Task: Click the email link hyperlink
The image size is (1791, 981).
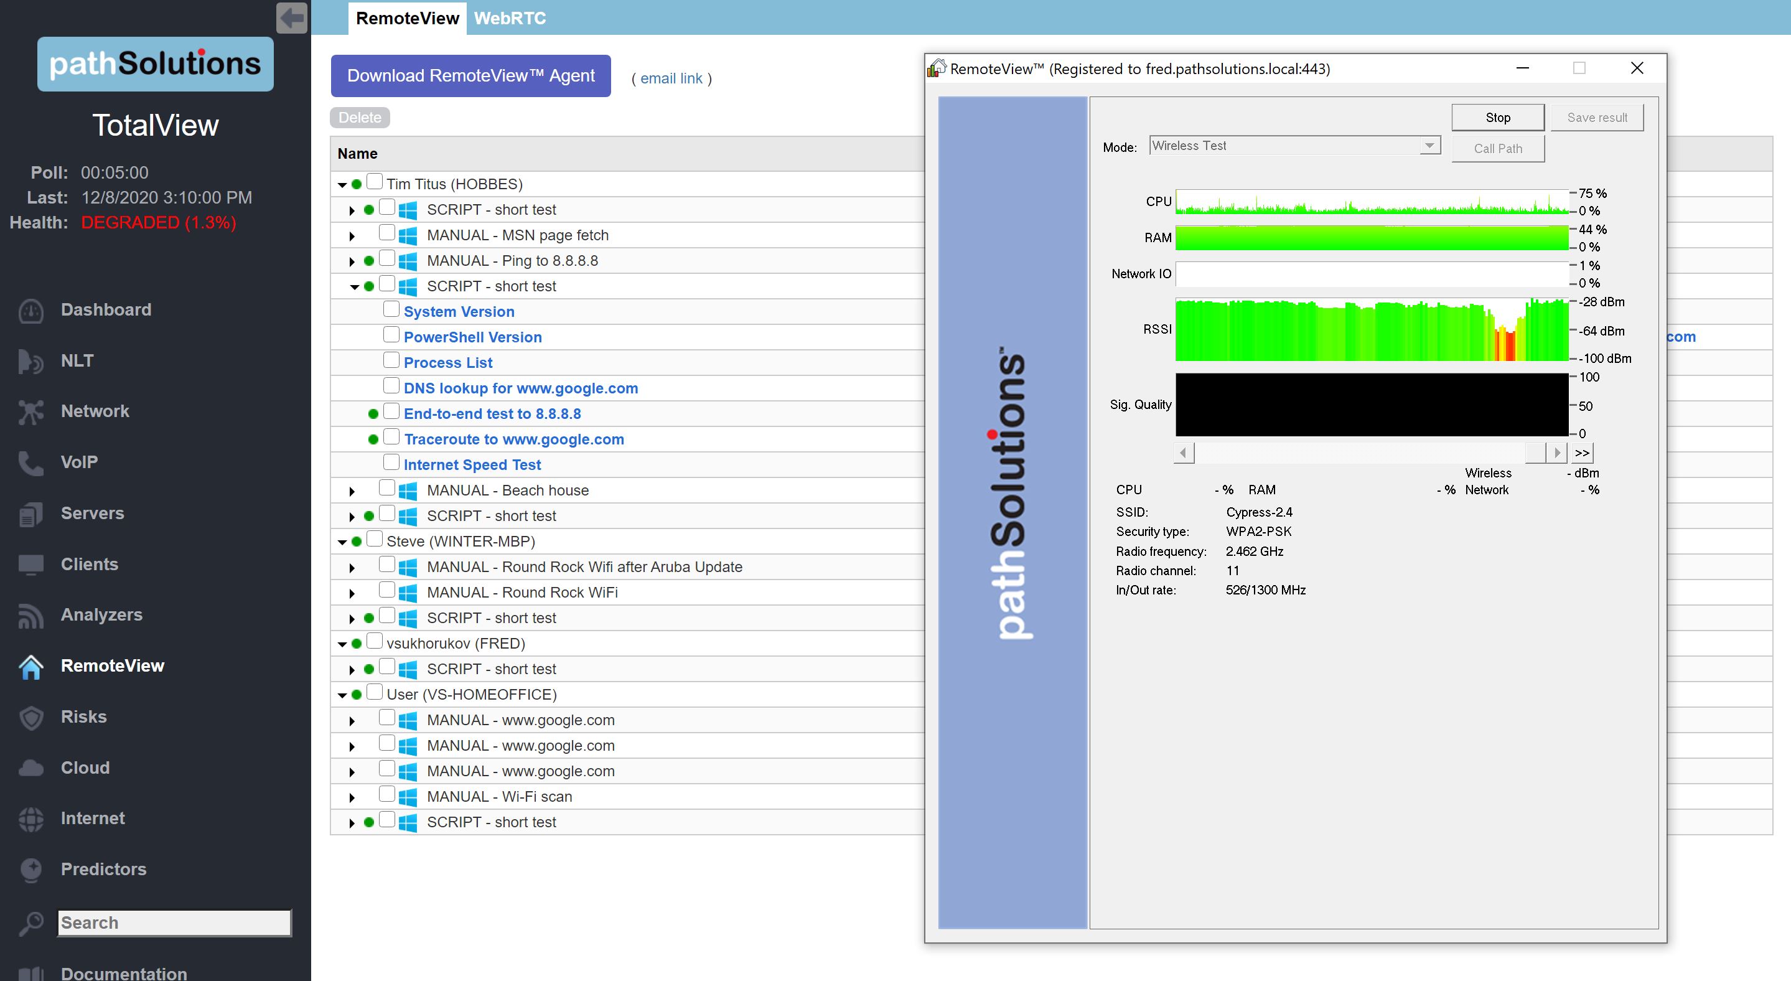Action: (x=671, y=78)
